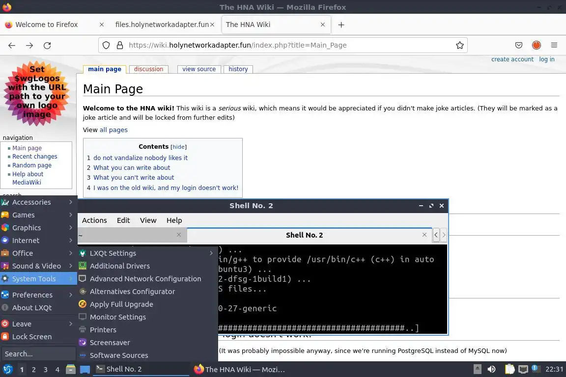Open Firefox hamburger application menu
The image size is (566, 377).
point(554,45)
